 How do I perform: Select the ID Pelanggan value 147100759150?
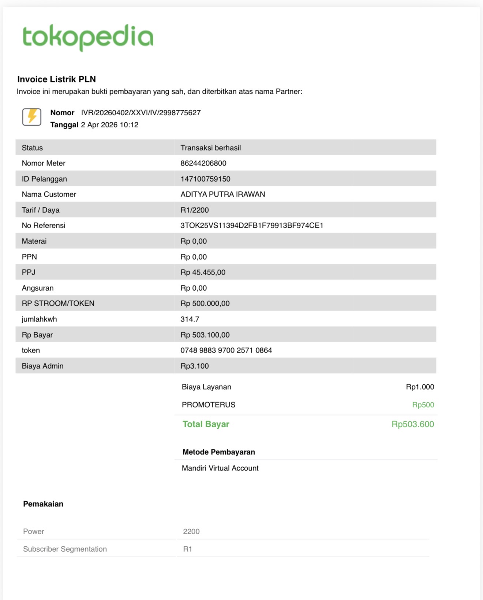pyautogui.click(x=205, y=179)
